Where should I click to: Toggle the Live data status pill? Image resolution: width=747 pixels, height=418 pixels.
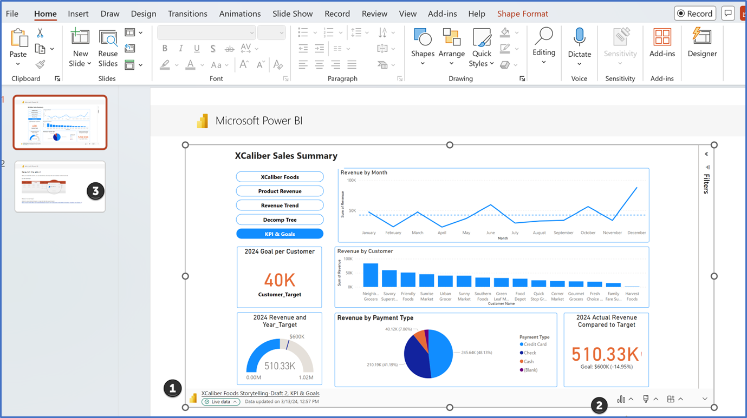point(222,402)
